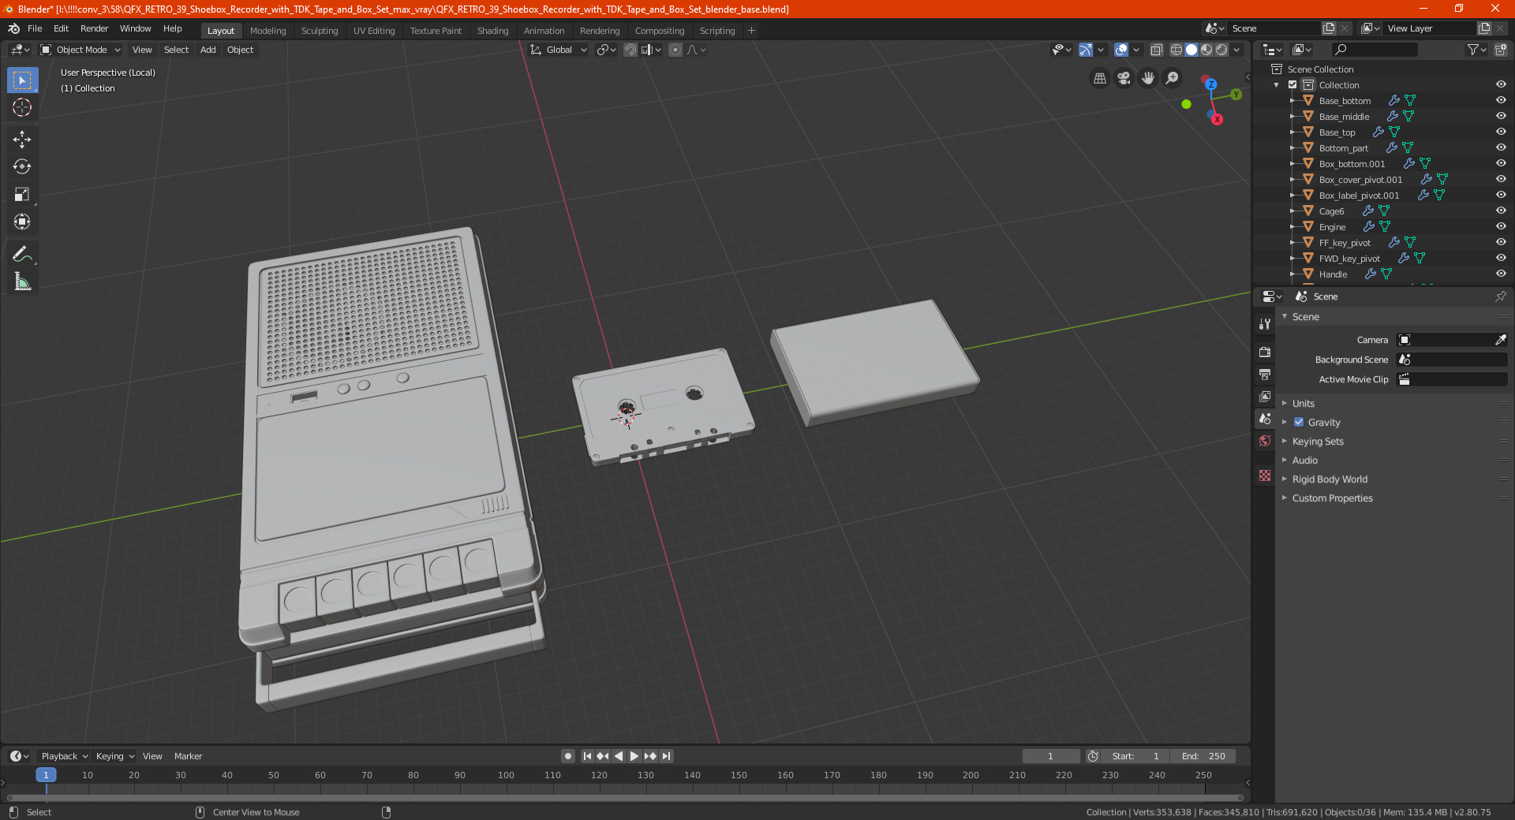Click the outliner search field
This screenshot has height=820, width=1515.
[1375, 50]
